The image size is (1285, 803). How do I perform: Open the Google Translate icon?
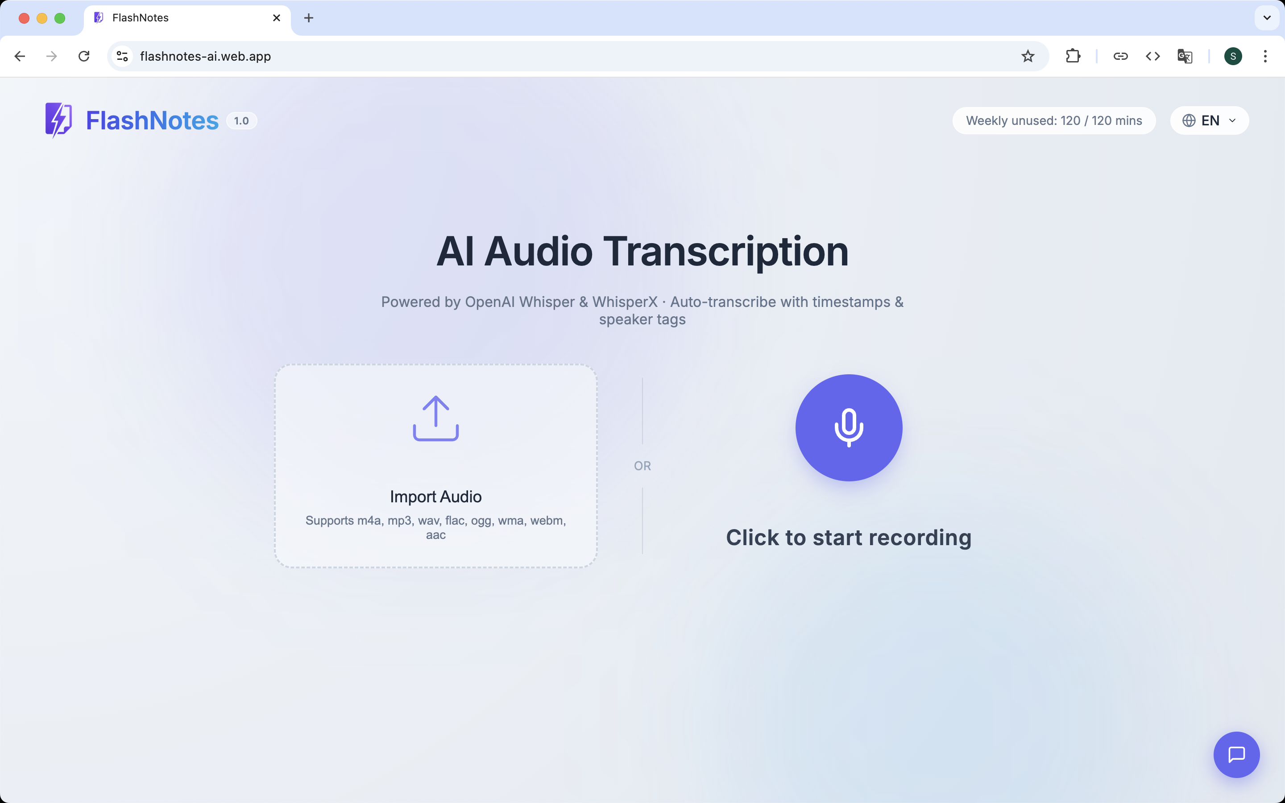(1185, 56)
